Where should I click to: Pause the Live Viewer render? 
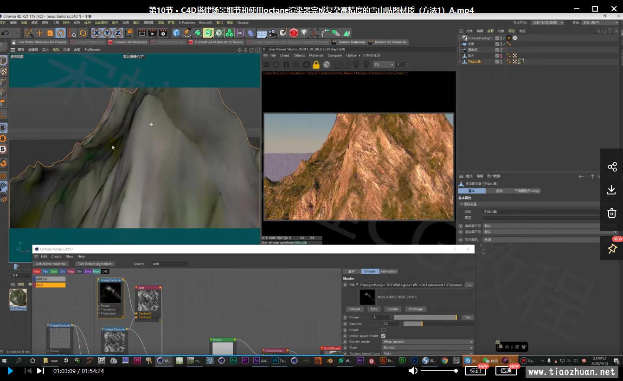click(x=286, y=65)
